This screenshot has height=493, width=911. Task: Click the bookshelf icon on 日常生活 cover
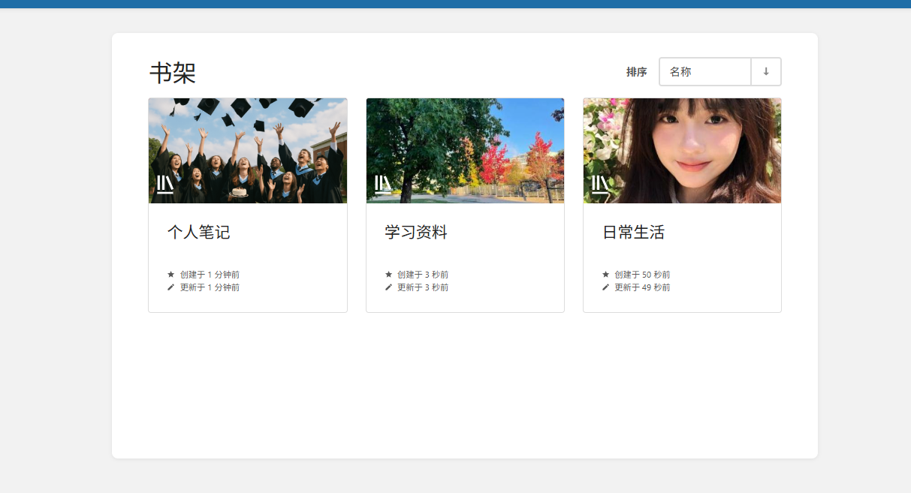(600, 185)
